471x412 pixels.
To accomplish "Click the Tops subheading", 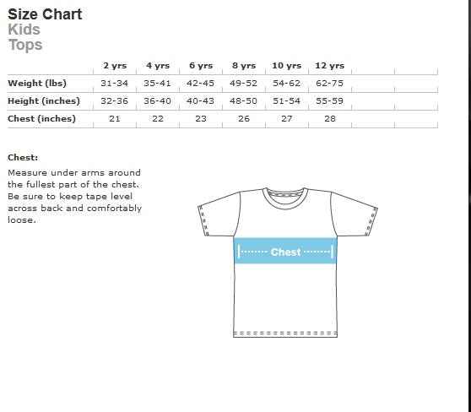I will click(25, 45).
